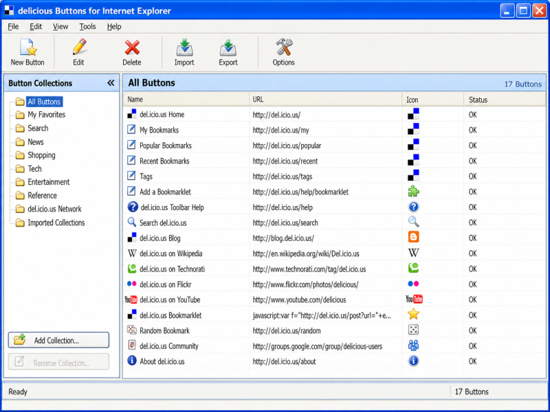Click the edit icon beside Popular Bookmarks
Viewport: 550px width, 412px height.
[x=131, y=145]
